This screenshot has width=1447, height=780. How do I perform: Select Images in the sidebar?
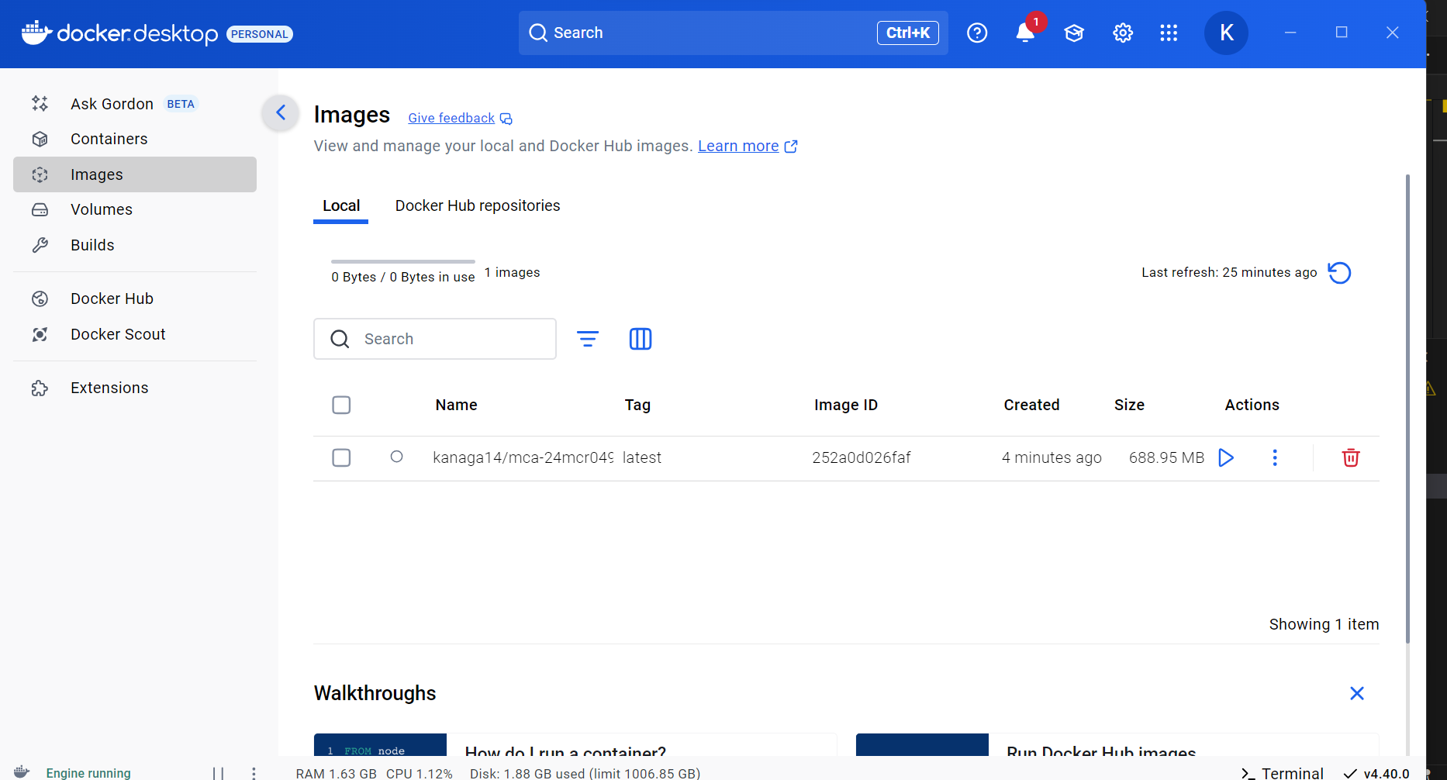[134, 174]
